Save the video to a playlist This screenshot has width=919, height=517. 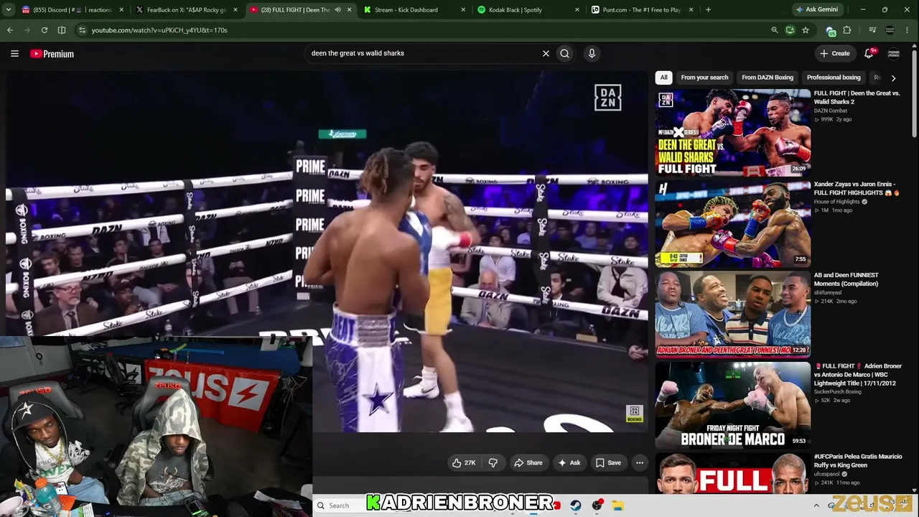click(608, 463)
